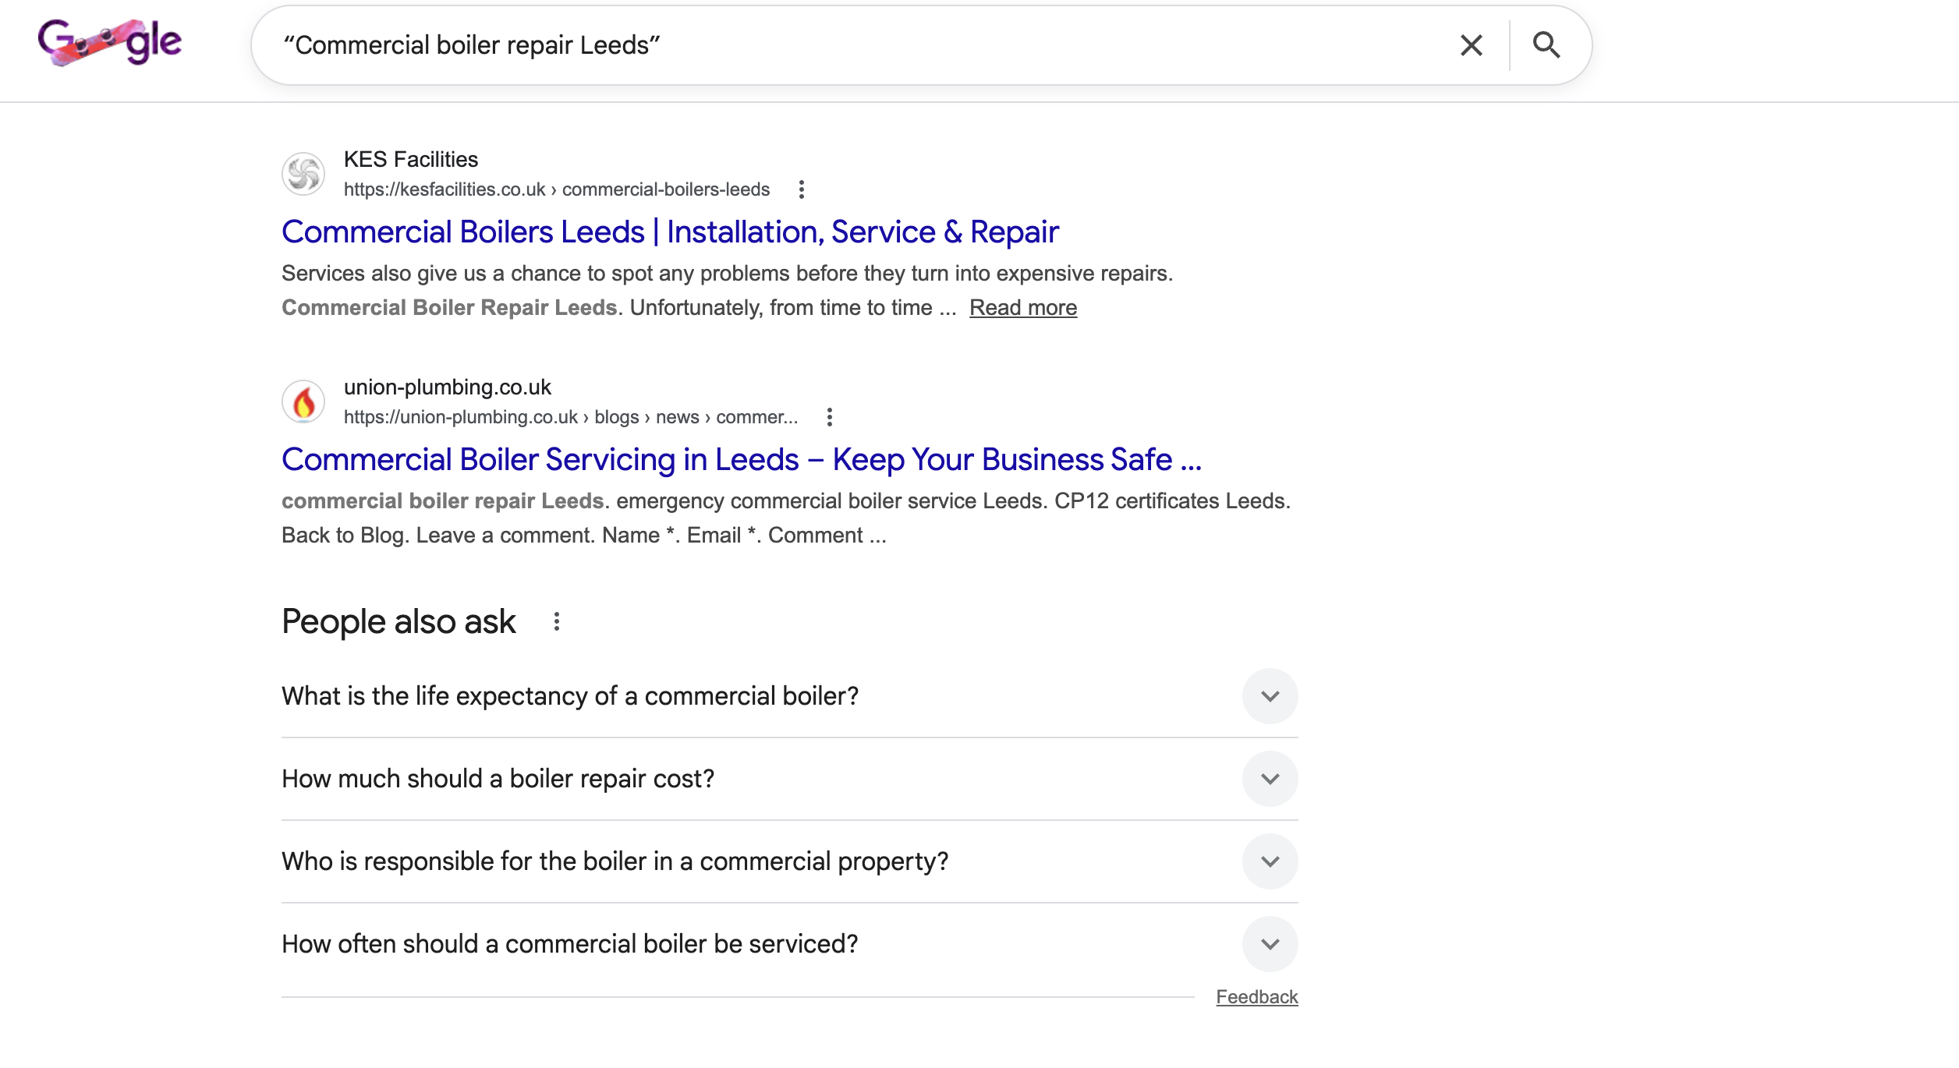Image resolution: width=1959 pixels, height=1068 pixels.
Task: Clear the search query with the X icon
Action: [1471, 45]
